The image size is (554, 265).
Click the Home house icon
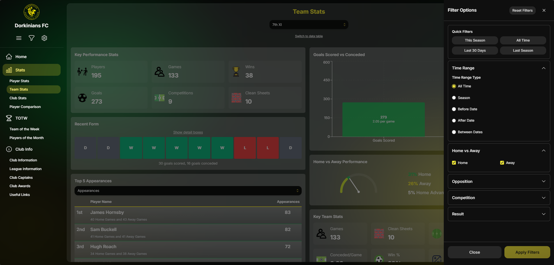(9, 57)
